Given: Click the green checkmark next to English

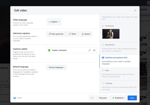Looking at the screenshot, I should coord(49,50).
